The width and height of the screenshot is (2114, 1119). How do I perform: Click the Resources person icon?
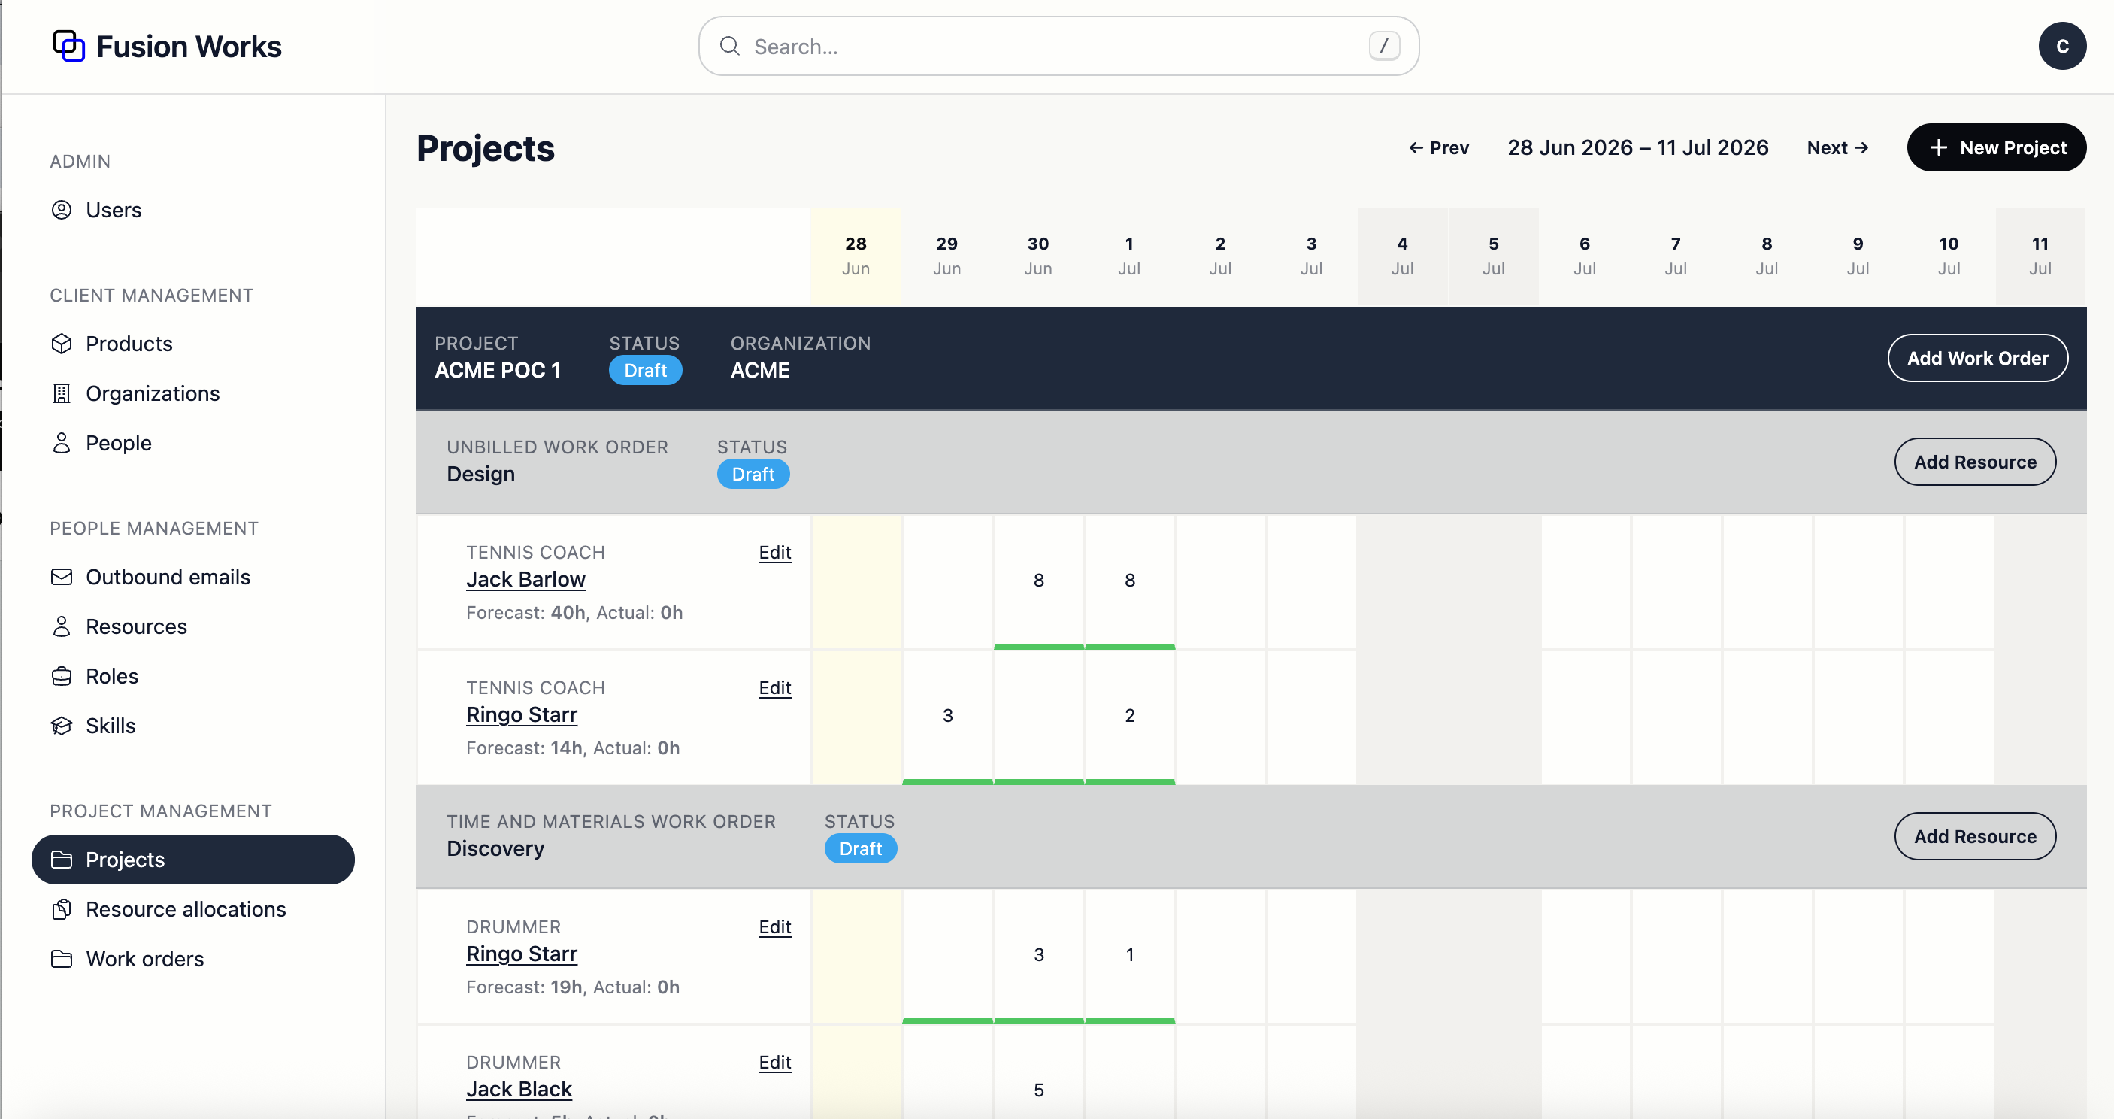[x=62, y=626]
